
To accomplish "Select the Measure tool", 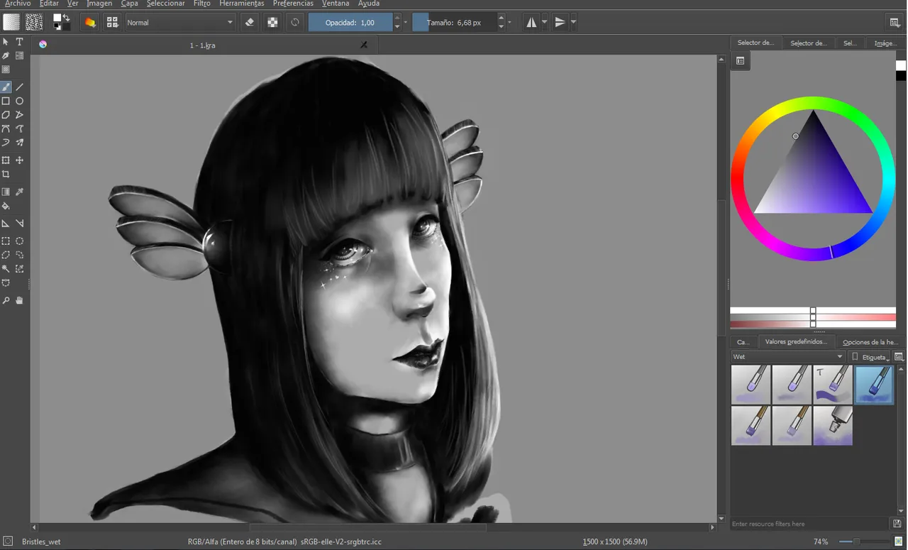I will click(20, 224).
